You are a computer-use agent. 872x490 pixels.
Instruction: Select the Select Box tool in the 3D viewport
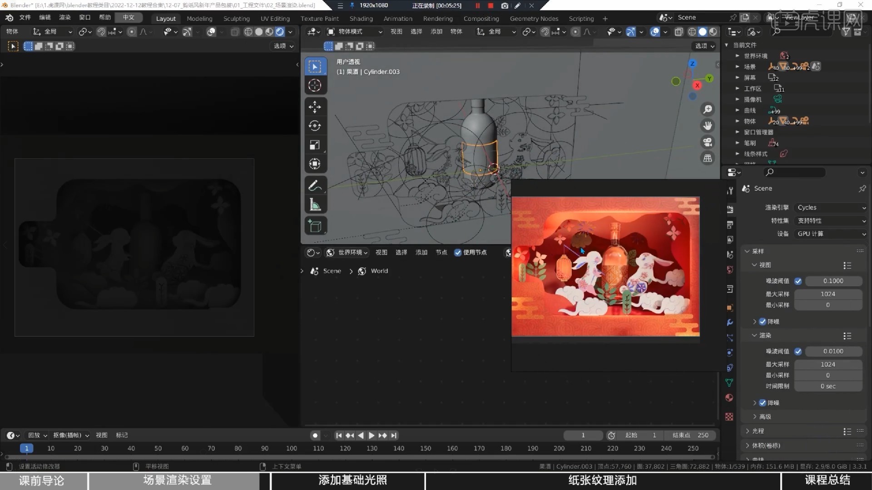point(315,67)
